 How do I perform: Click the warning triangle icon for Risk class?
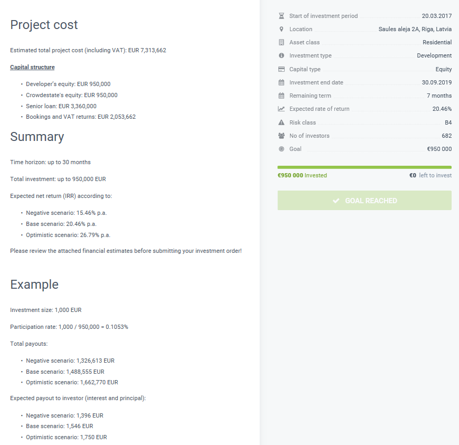[281, 122]
